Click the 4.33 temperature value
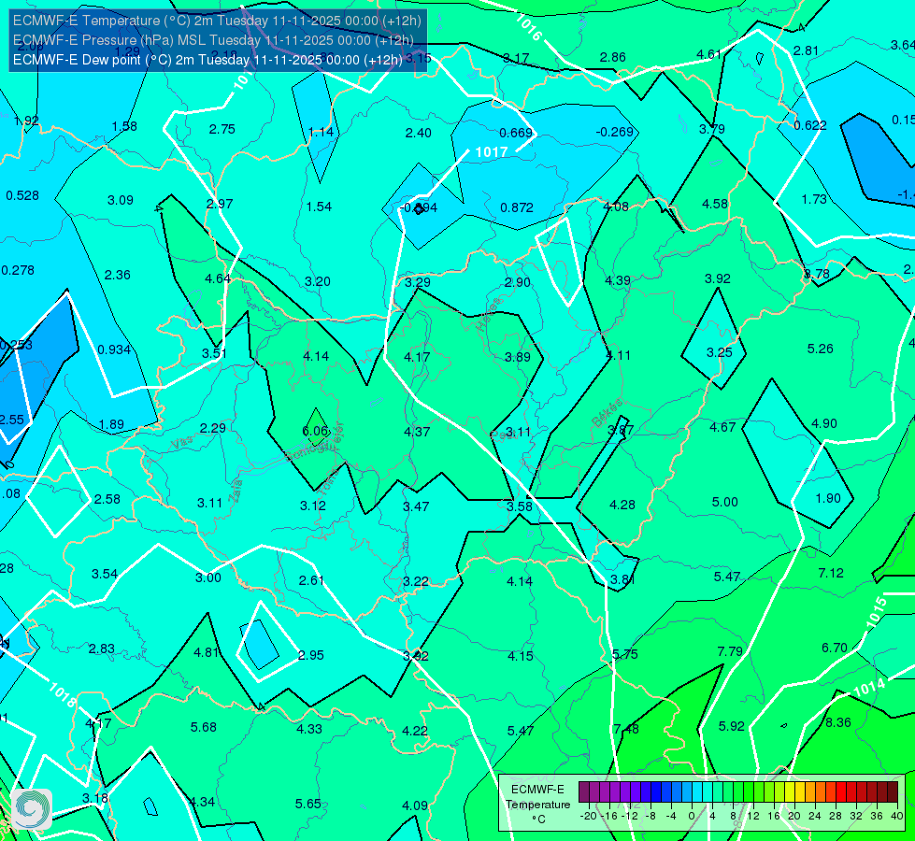The image size is (915, 841). point(308,729)
